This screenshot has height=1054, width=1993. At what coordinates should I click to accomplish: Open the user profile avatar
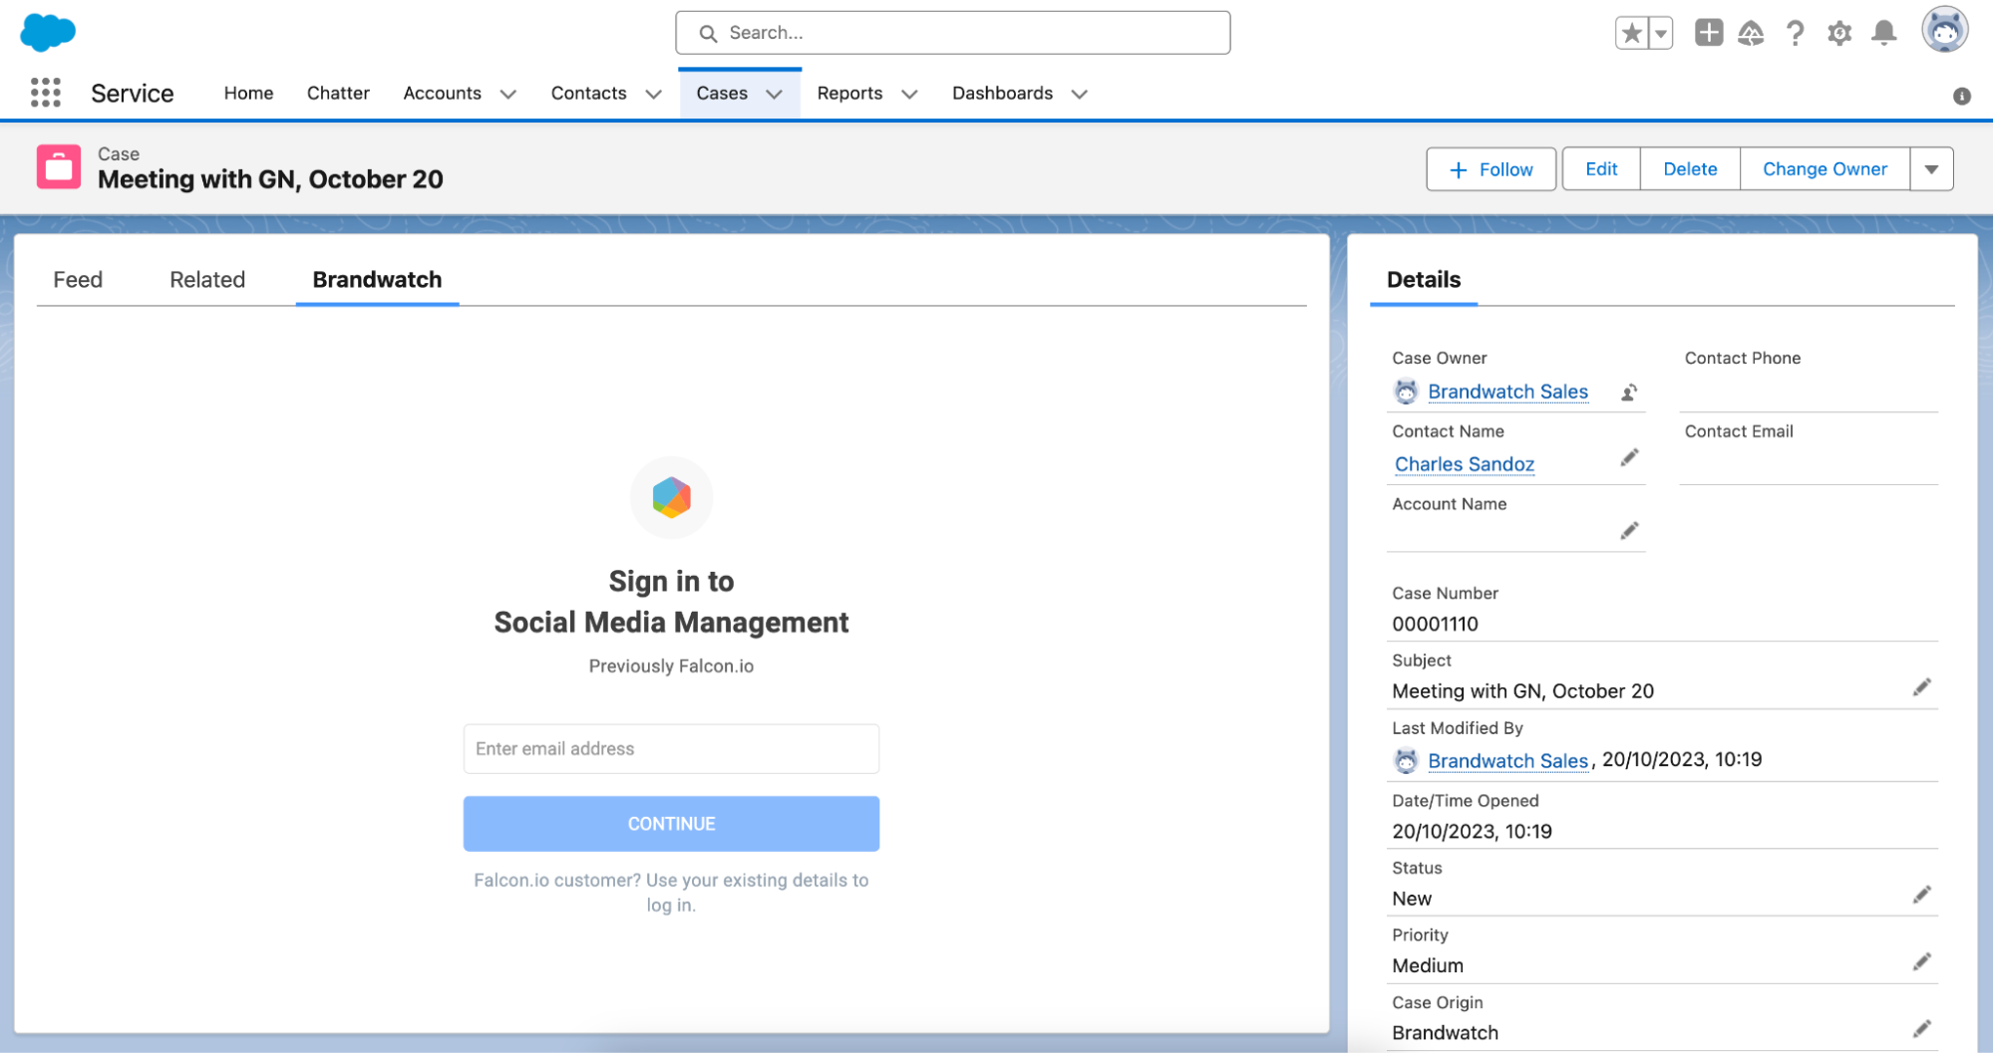click(1944, 30)
